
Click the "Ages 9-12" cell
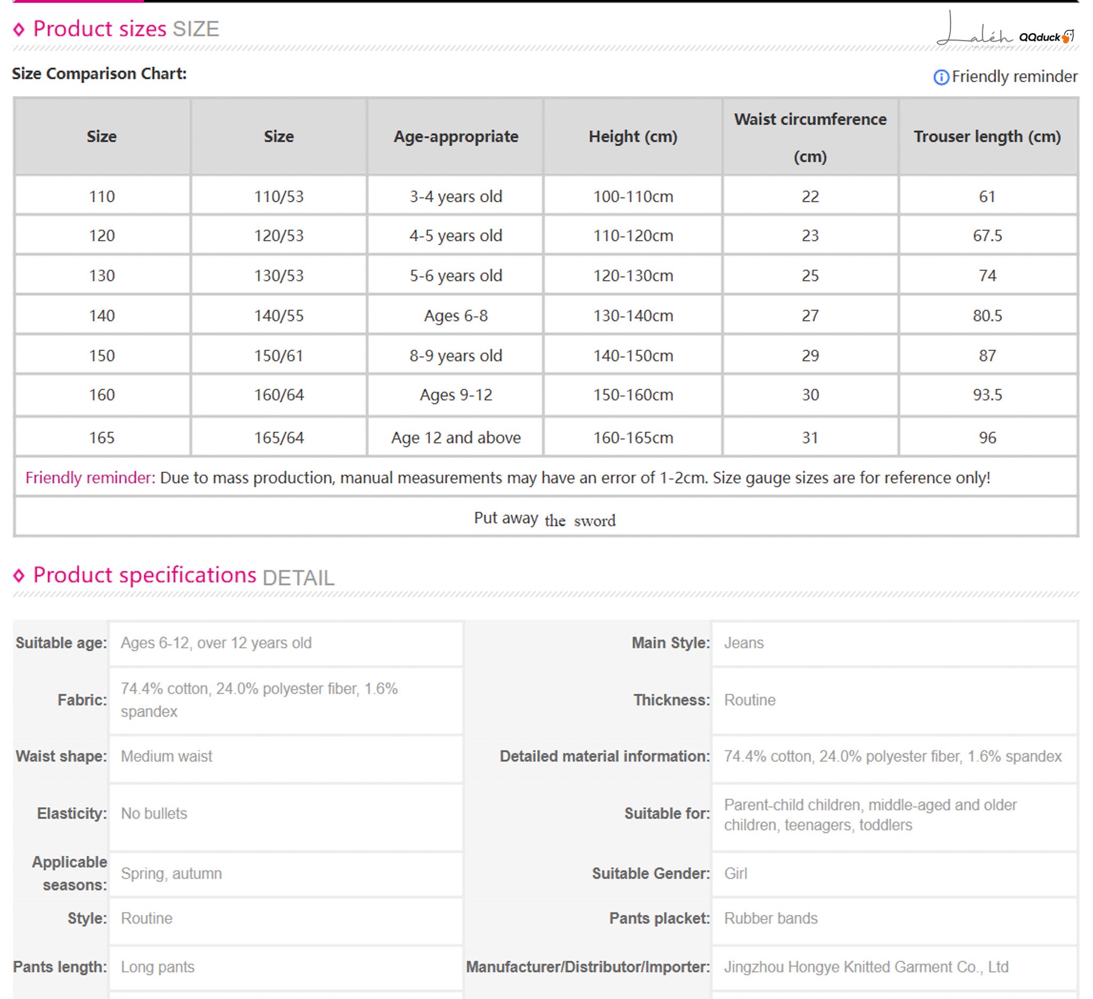click(x=455, y=395)
